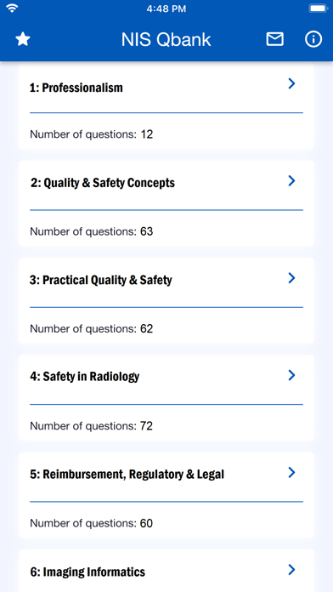Select the 1: Professionalism title

[x=76, y=88]
